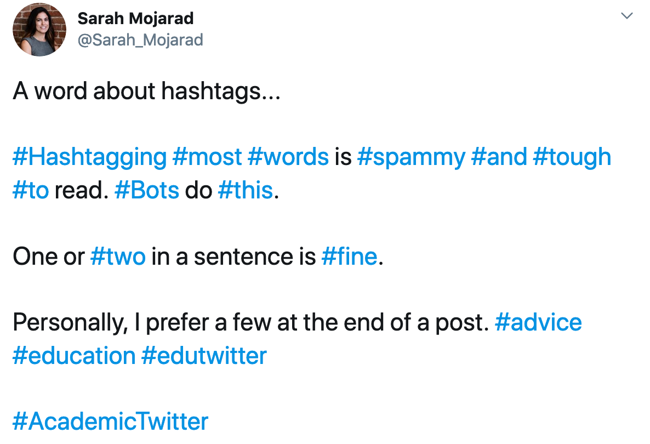
Task: Visit the @Sarah_Mojarad handle link
Action: pos(140,40)
